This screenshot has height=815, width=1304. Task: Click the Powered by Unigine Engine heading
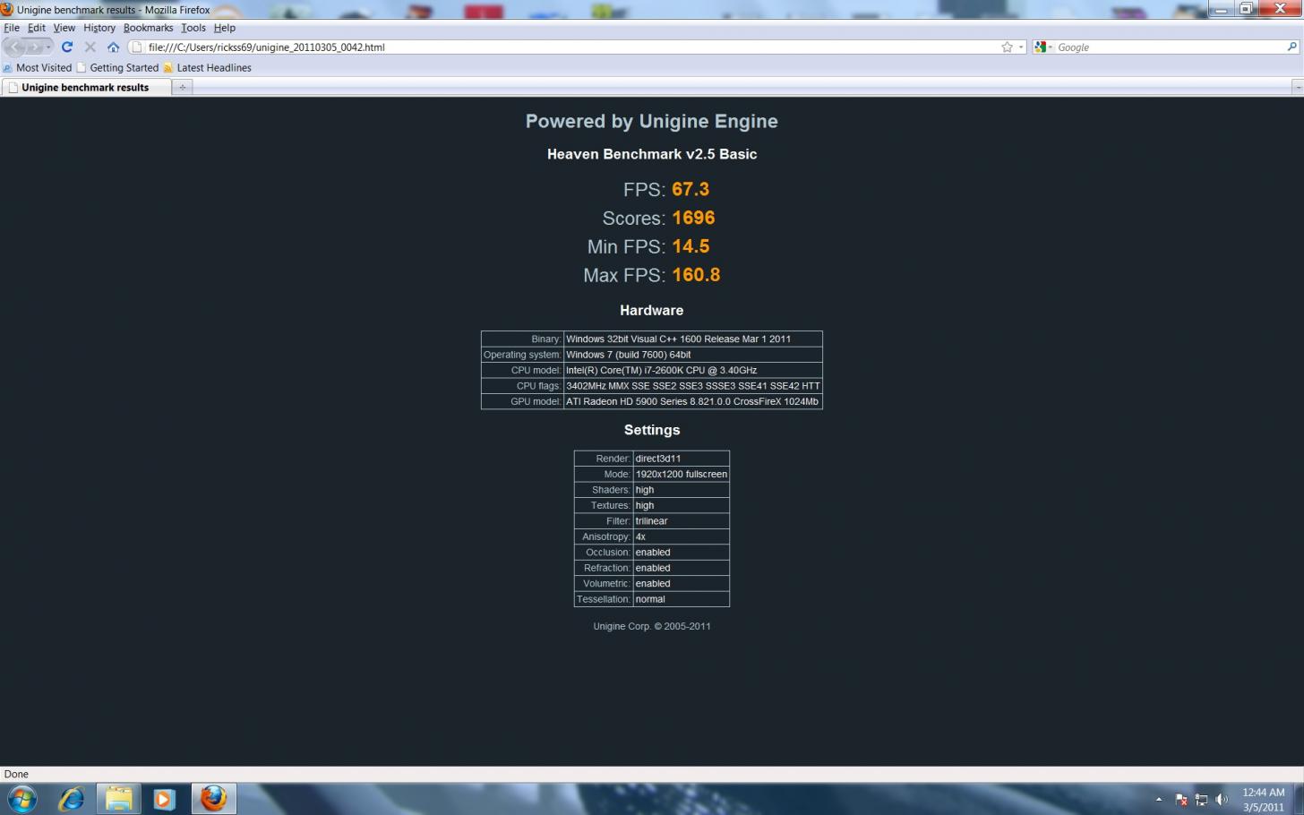point(651,122)
